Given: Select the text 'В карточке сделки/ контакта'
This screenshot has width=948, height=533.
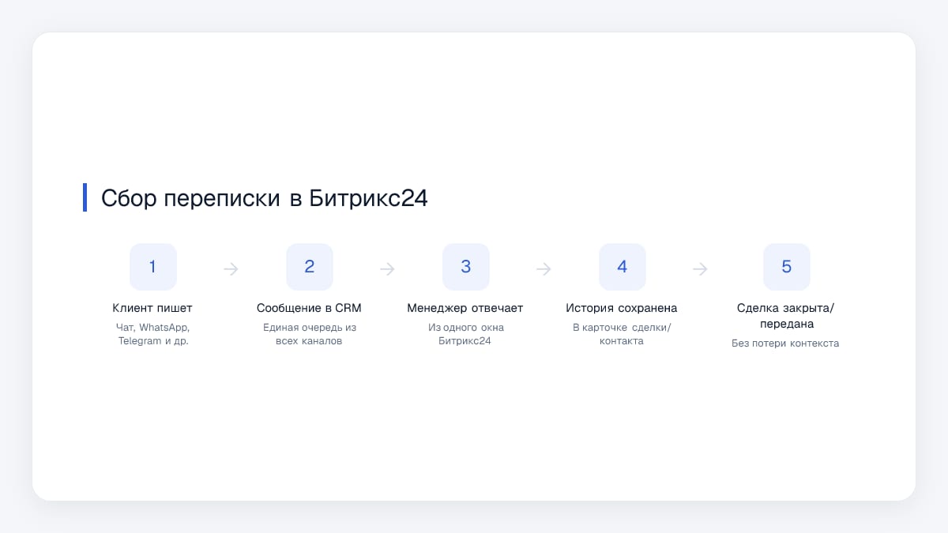Looking at the screenshot, I should pos(622,334).
